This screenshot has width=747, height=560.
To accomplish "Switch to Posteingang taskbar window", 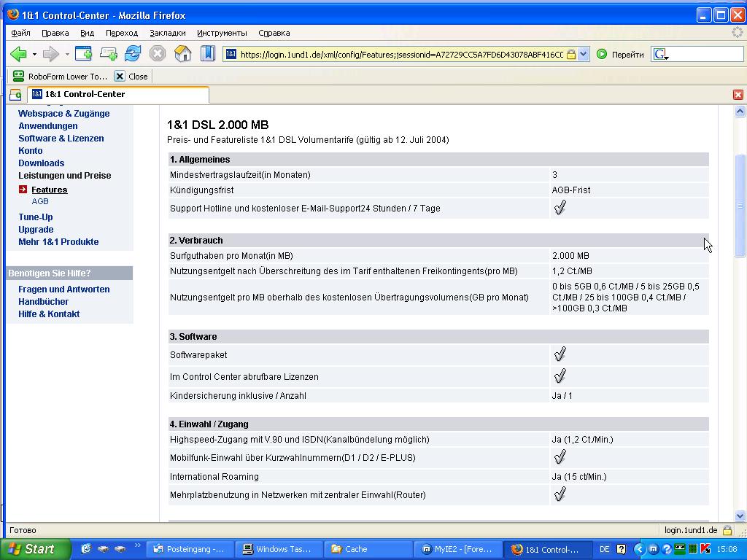I will 190,549.
